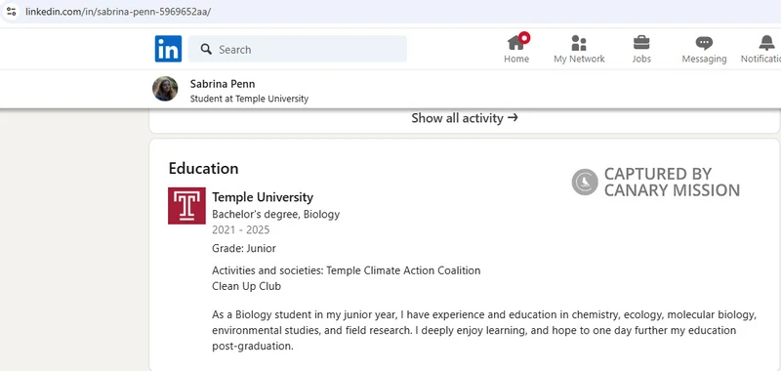Screen dimensions: 781x371
Task: Click Sabrina Penn name in sticky header
Action: tap(223, 84)
